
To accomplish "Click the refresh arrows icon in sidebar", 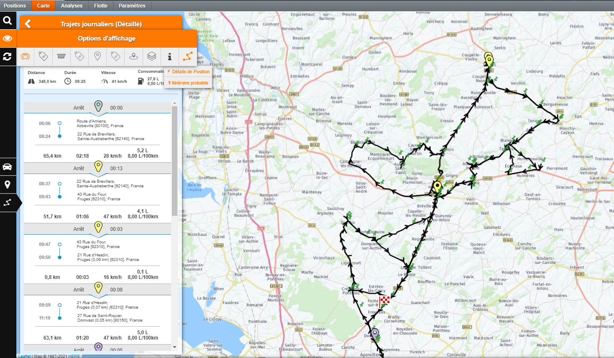I will [8, 56].
